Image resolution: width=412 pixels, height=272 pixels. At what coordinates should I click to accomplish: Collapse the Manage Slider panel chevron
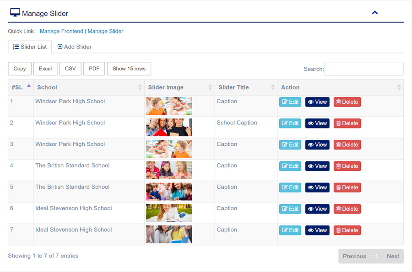pos(374,13)
